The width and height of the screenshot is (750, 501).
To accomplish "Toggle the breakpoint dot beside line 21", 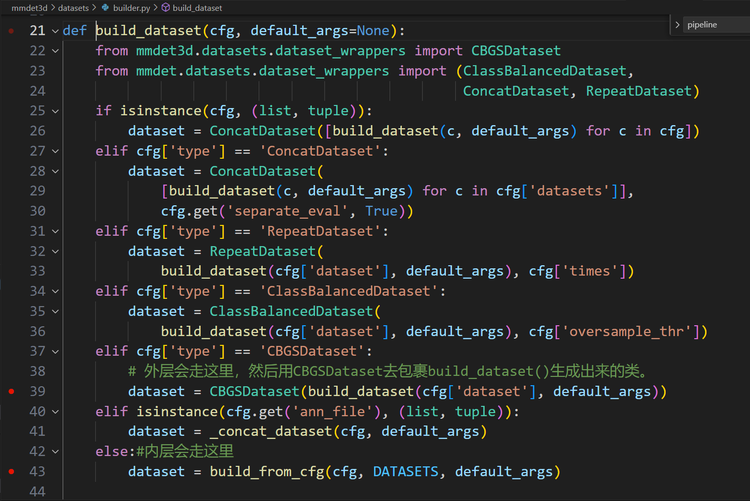I will coord(11,31).
